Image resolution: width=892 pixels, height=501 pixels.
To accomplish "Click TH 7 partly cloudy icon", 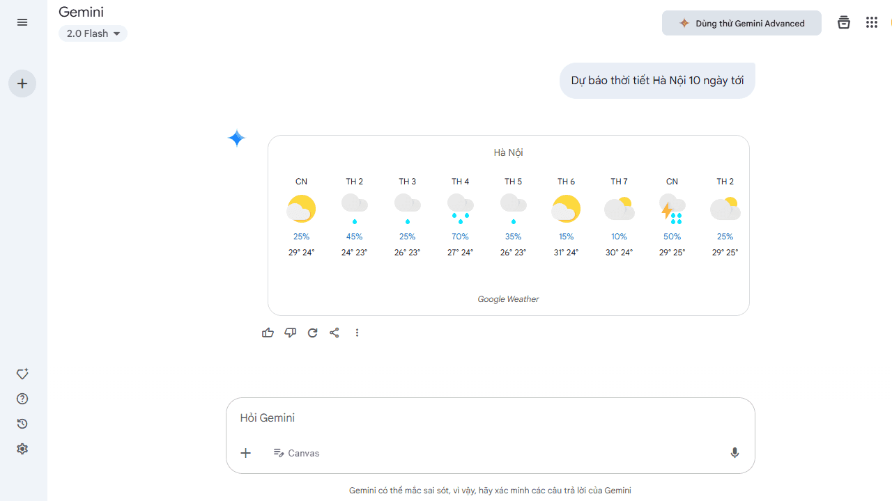I will [x=620, y=209].
